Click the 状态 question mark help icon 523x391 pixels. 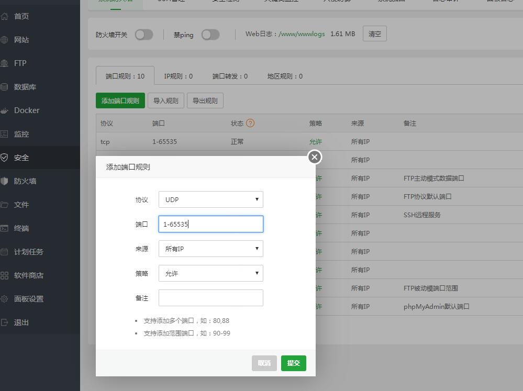pos(250,123)
